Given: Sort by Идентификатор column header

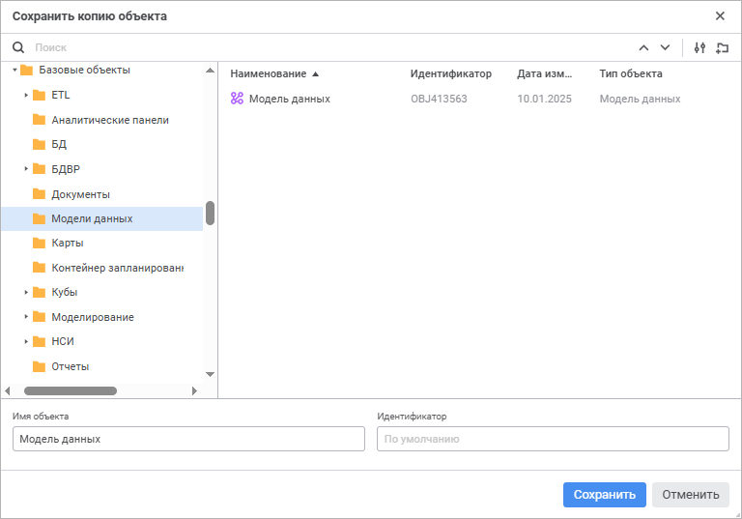Looking at the screenshot, I should click(450, 73).
